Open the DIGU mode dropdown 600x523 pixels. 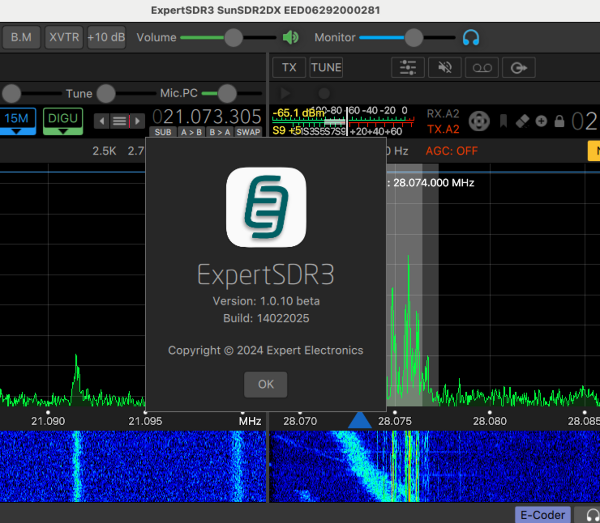[x=63, y=121]
